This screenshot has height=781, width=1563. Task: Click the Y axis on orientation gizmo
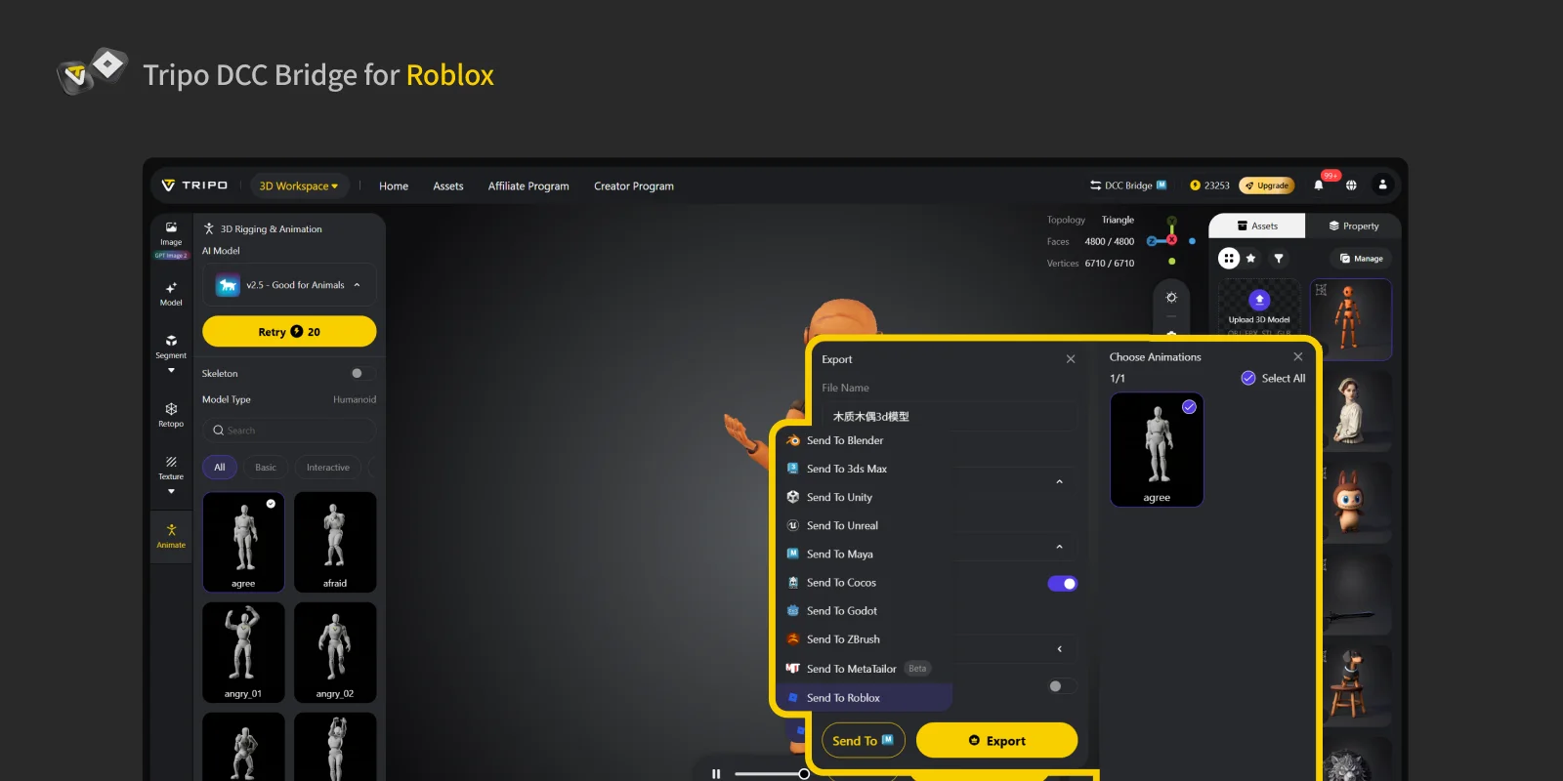pyautogui.click(x=1171, y=222)
